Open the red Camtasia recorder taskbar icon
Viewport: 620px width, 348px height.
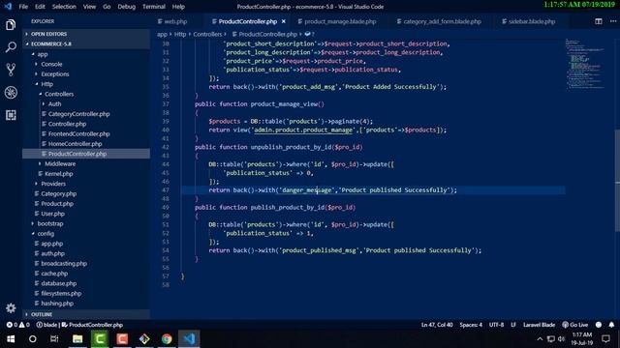[x=122, y=339]
